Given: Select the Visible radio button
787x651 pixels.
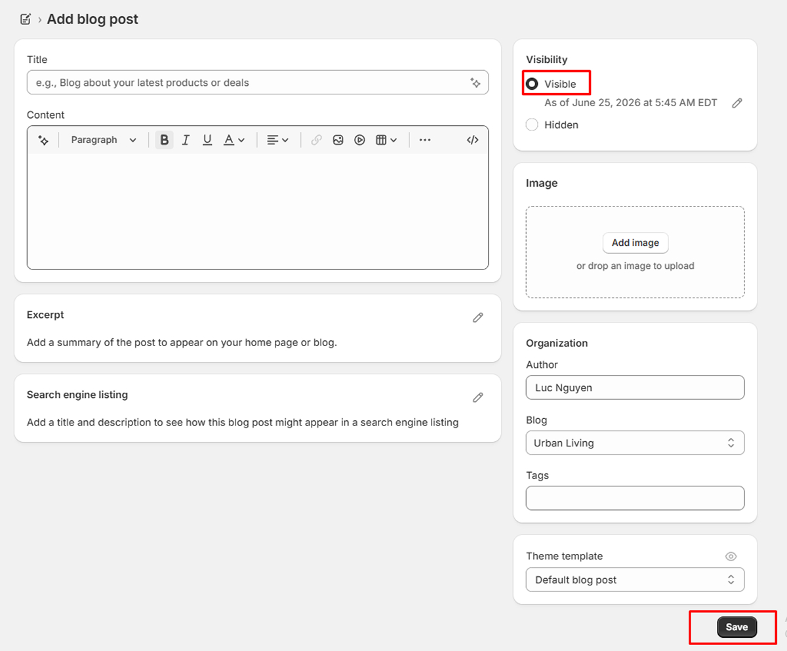Looking at the screenshot, I should (x=532, y=84).
